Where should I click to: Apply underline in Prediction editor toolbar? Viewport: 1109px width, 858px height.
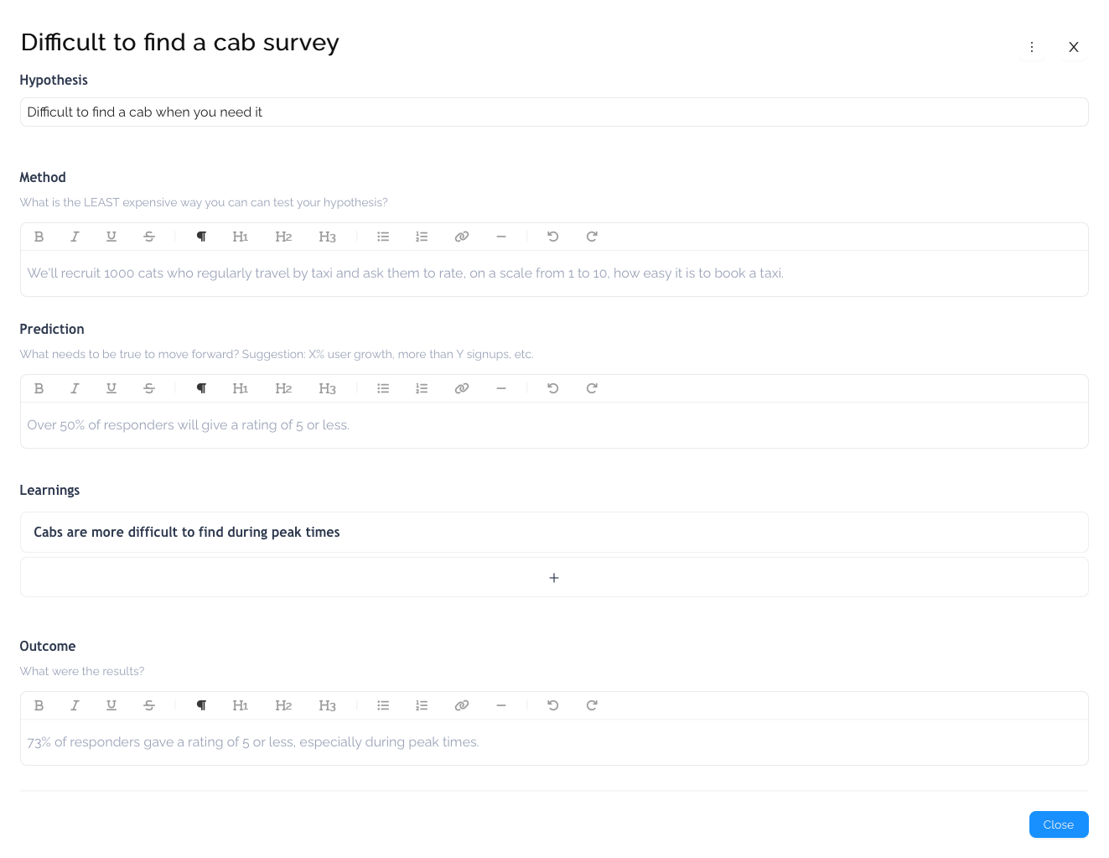111,388
